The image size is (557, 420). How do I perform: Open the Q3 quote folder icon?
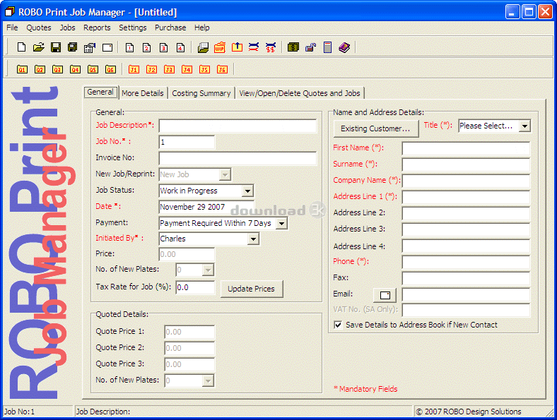(57, 69)
